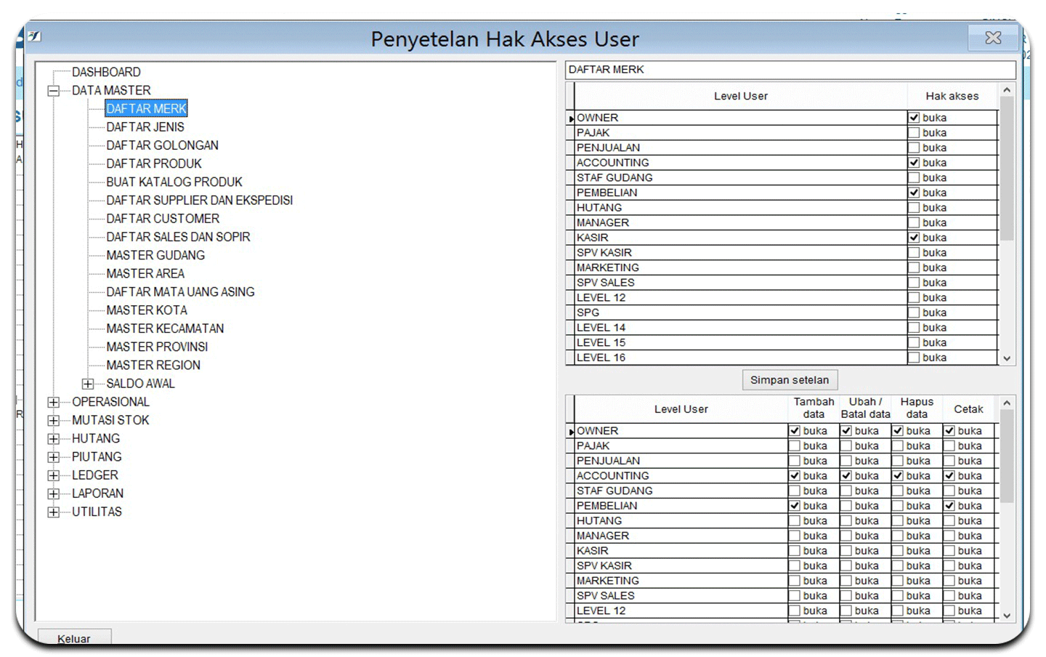The height and width of the screenshot is (657, 1046).
Task: Click the DAFTAR MERK text field
Action: [x=790, y=70]
